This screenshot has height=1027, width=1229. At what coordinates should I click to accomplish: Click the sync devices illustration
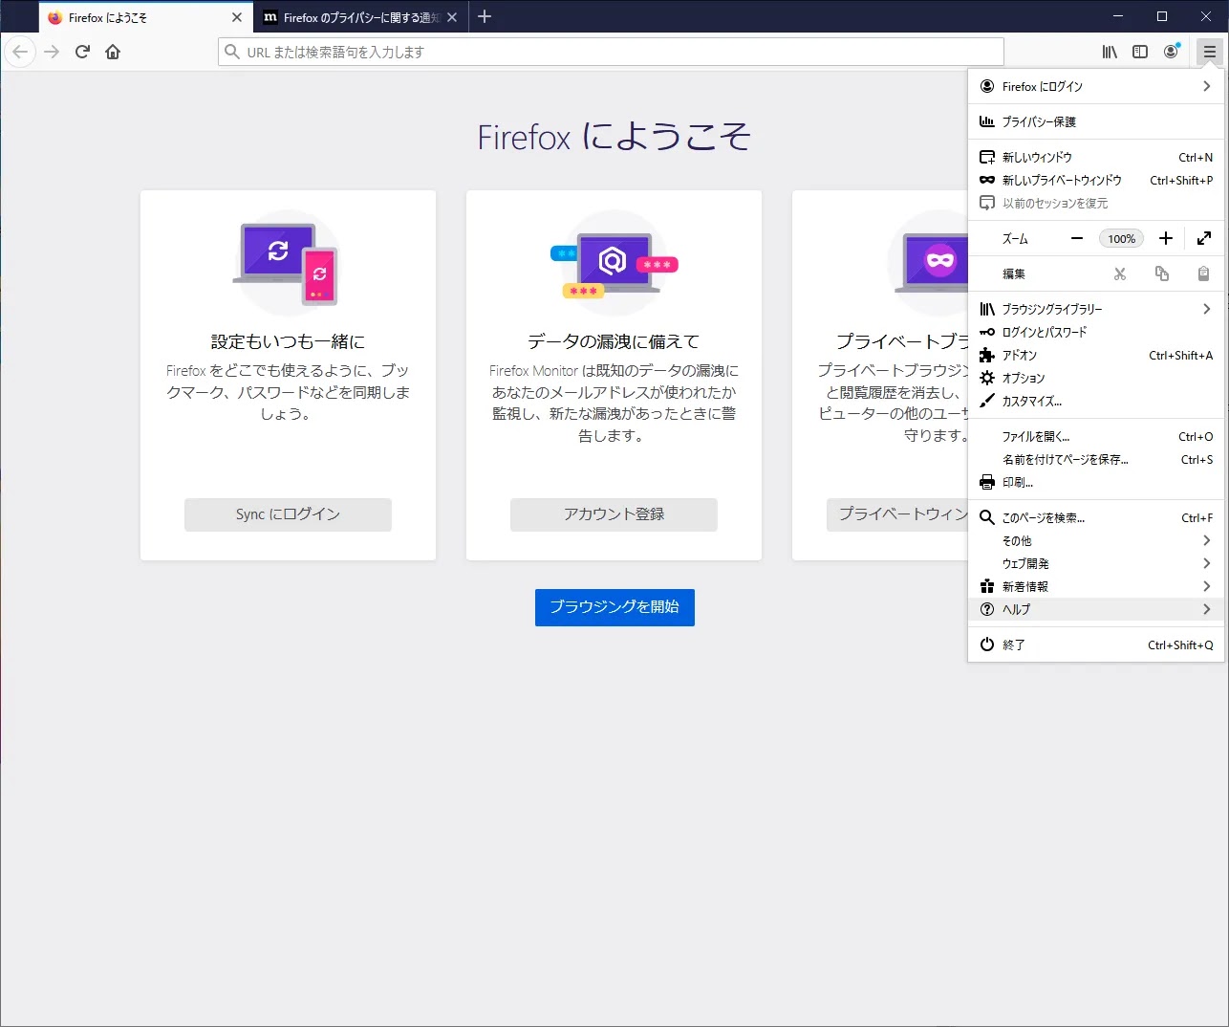point(287,263)
